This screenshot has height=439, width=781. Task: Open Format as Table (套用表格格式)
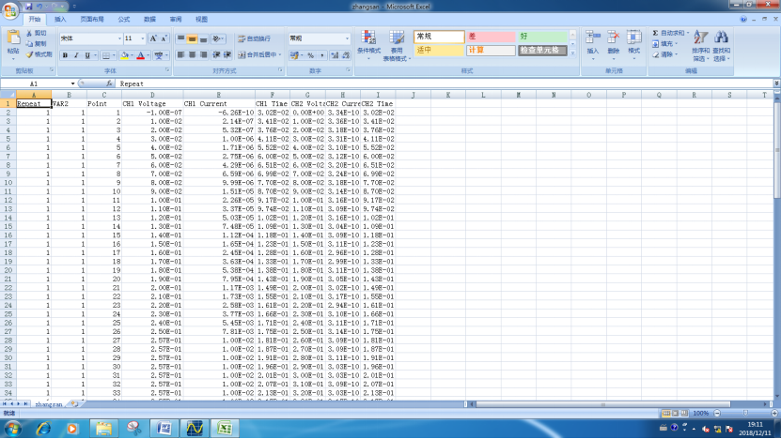click(397, 45)
